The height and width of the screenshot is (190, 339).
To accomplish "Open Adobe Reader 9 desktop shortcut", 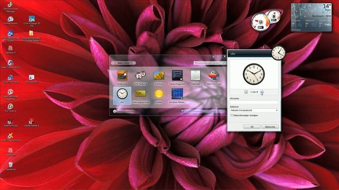I will pyautogui.click(x=32, y=122).
